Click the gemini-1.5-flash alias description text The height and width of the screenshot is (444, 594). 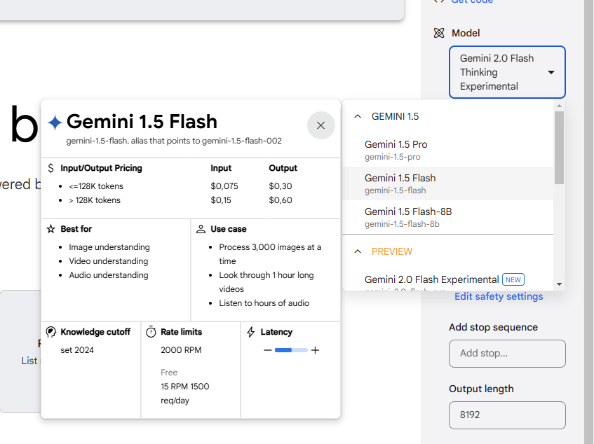click(174, 141)
